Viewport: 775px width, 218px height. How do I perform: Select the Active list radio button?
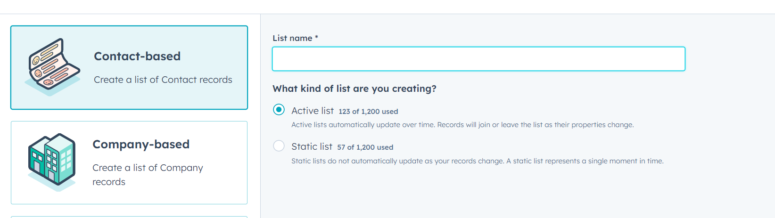click(x=279, y=110)
